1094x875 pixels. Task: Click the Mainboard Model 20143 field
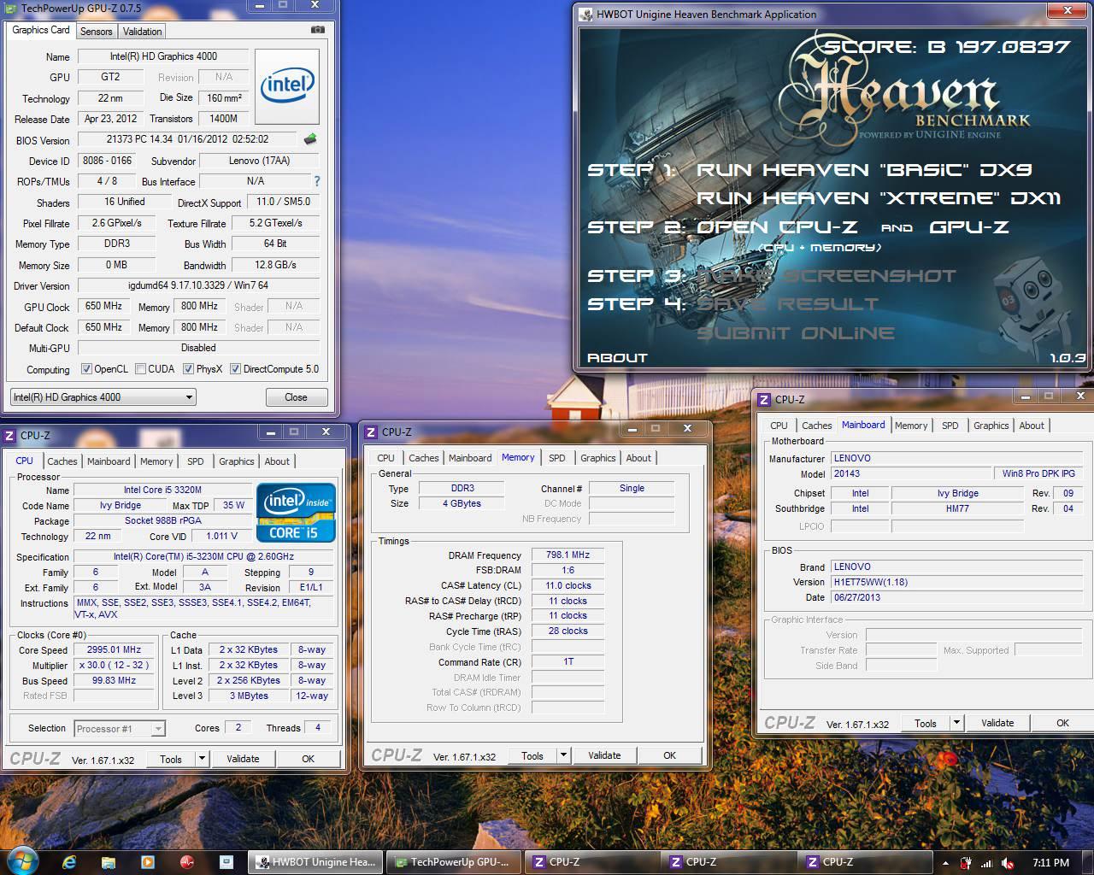pyautogui.click(x=912, y=474)
